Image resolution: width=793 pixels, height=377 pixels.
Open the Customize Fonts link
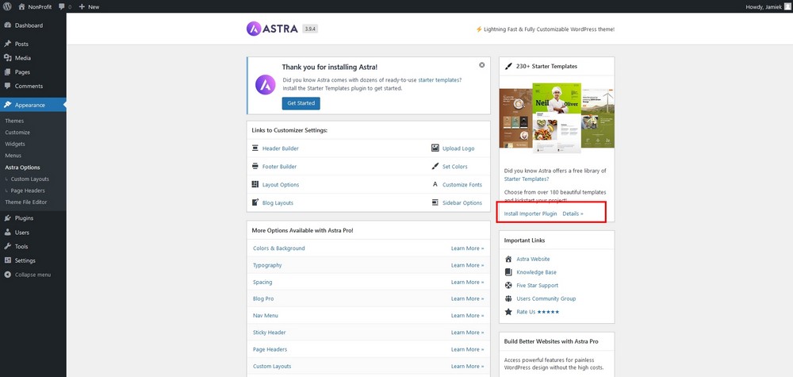[462, 185]
